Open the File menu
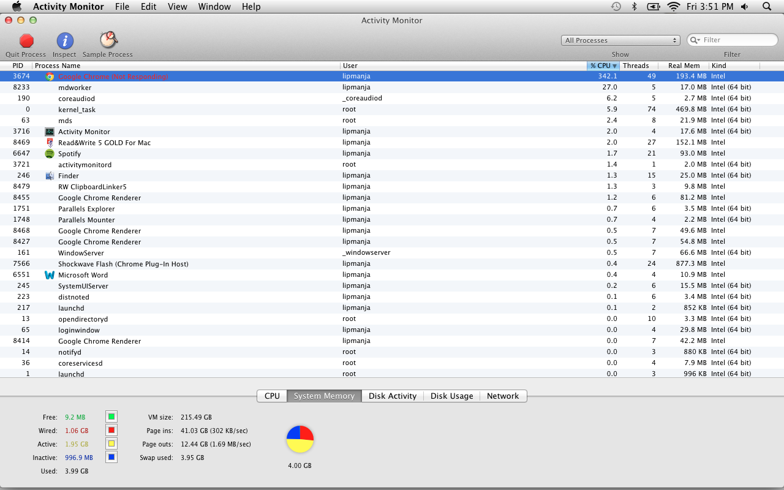784x490 pixels. coord(123,6)
